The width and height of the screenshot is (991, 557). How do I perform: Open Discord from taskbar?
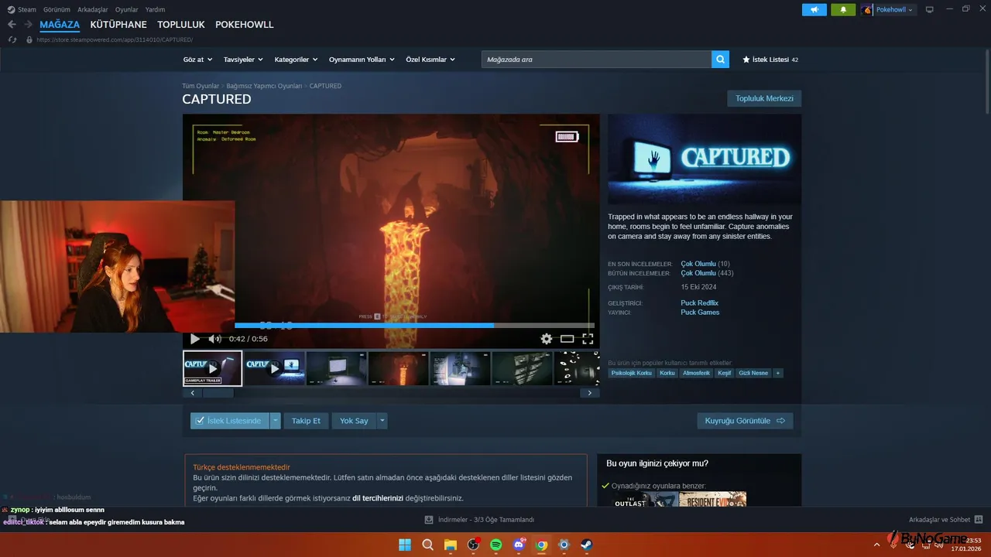tap(519, 545)
